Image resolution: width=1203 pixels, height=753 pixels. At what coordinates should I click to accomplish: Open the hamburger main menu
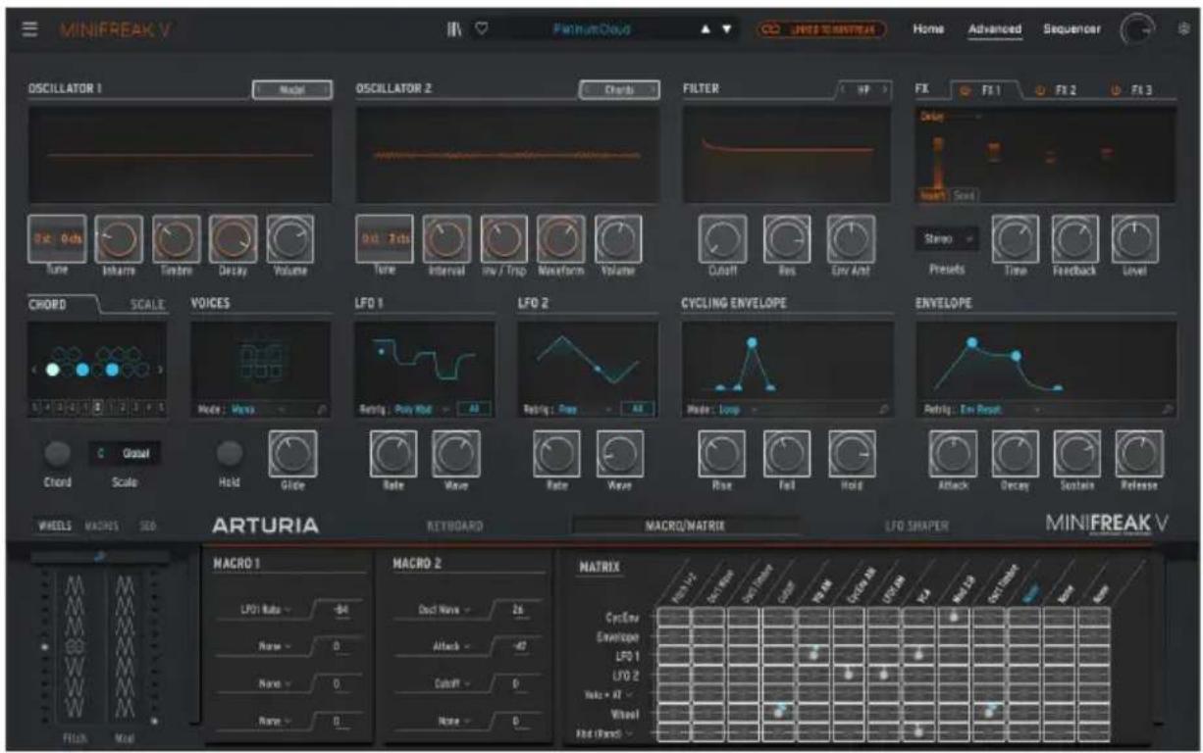coord(30,29)
